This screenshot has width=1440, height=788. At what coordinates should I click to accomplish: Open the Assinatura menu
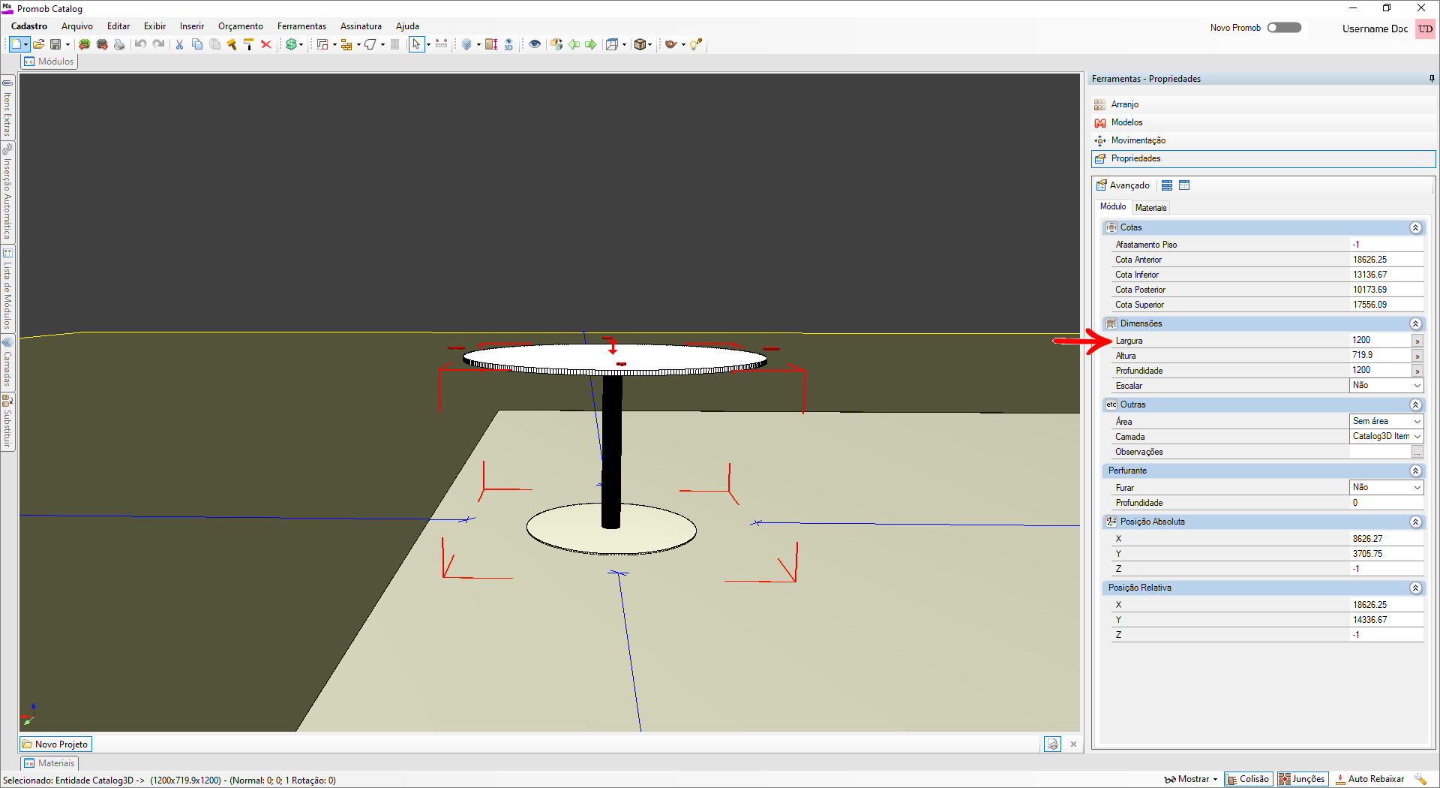pyautogui.click(x=361, y=26)
